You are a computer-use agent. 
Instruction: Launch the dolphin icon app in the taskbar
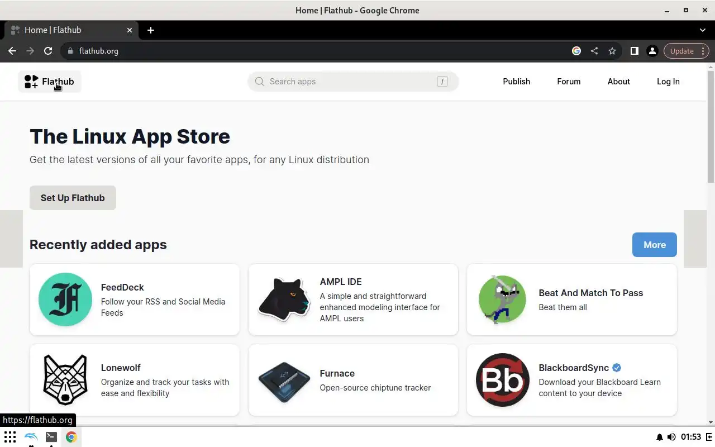pyautogui.click(x=31, y=437)
